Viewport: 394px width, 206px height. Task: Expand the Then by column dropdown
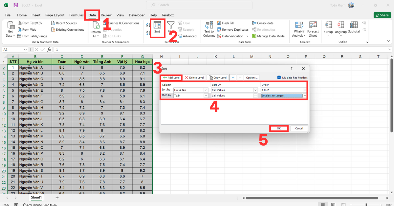pyautogui.click(x=206, y=96)
